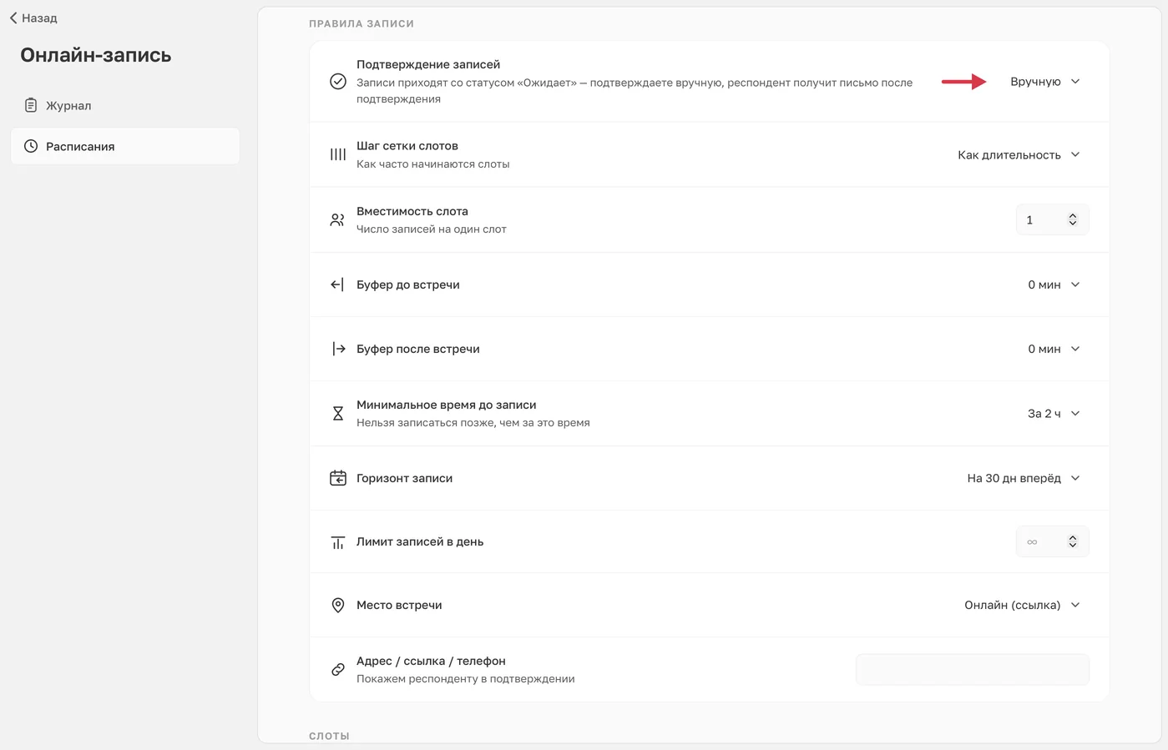Click the link icon for Адрес / ссылка / телефон
The image size is (1168, 750).
338,669
